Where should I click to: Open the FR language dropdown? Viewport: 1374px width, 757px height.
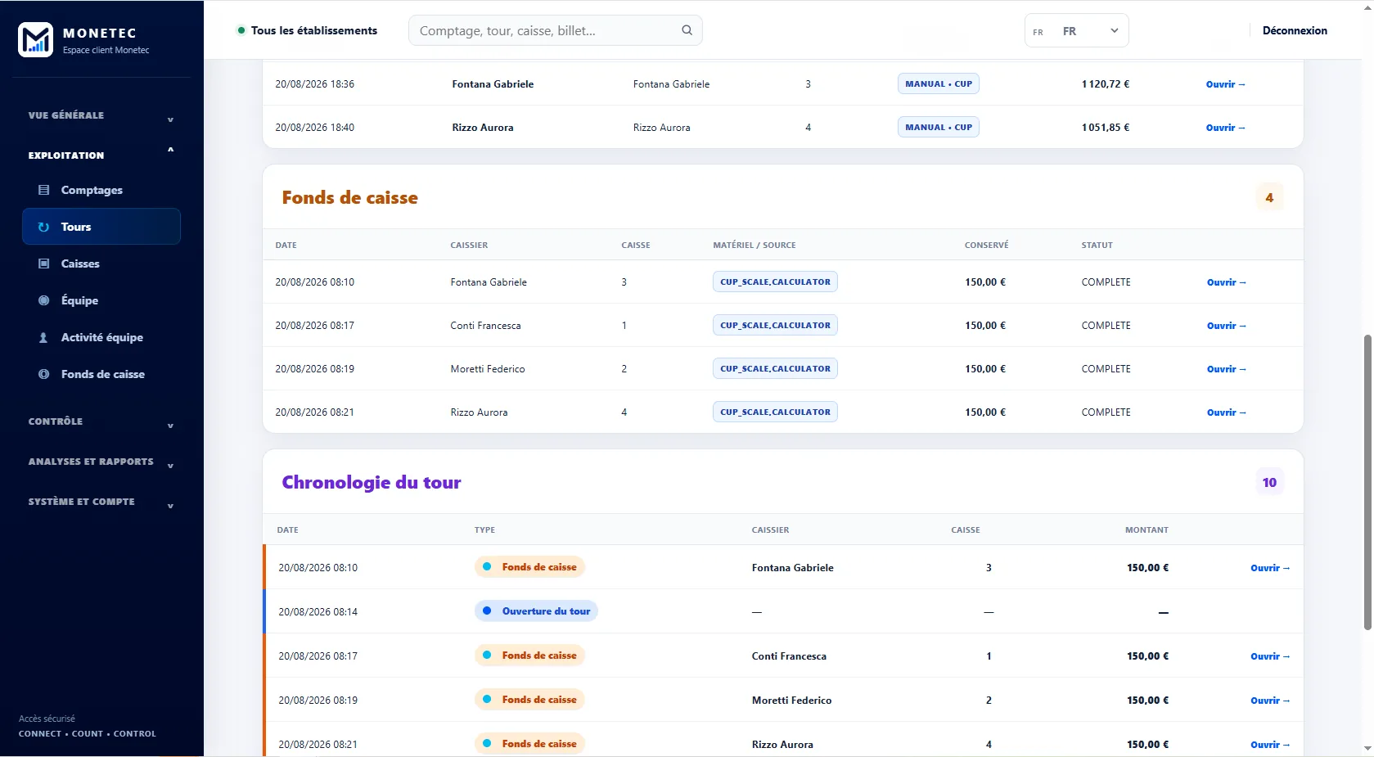coord(1076,31)
